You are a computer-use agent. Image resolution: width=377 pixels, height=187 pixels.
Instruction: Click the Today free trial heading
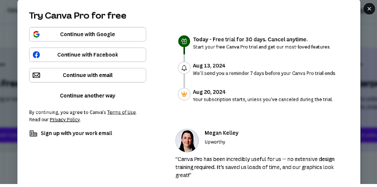[250, 39]
